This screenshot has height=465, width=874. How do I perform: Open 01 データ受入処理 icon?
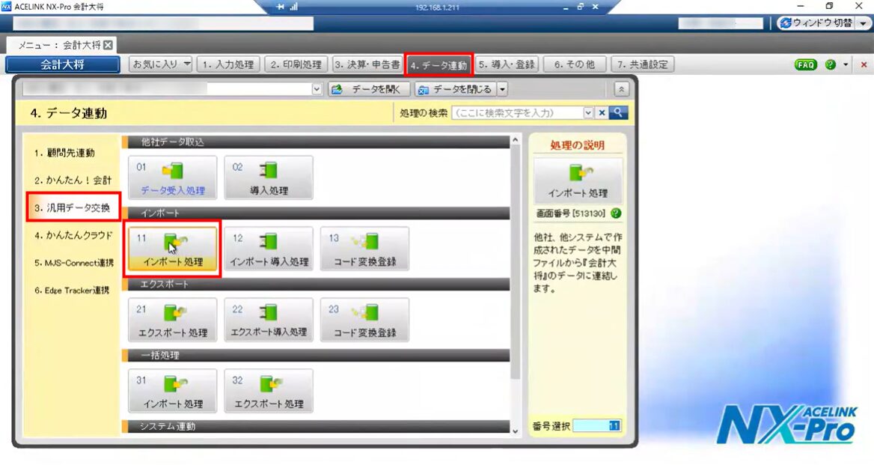172,177
